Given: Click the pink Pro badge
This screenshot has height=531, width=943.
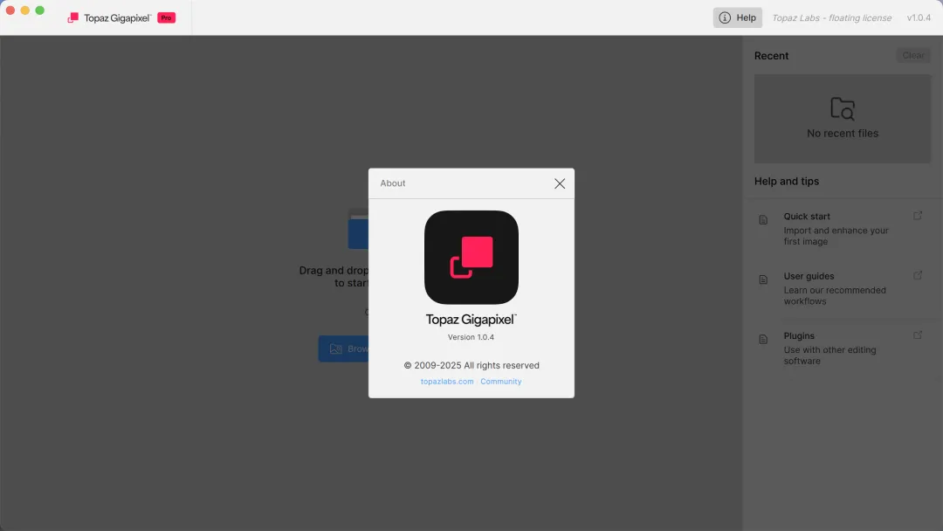Looking at the screenshot, I should click(x=166, y=17).
